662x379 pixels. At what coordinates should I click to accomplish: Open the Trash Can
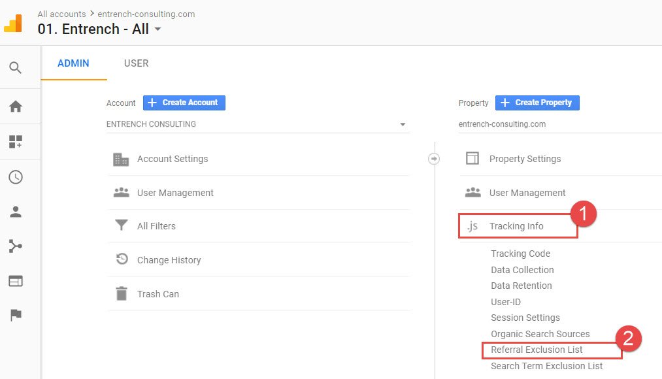click(x=157, y=294)
